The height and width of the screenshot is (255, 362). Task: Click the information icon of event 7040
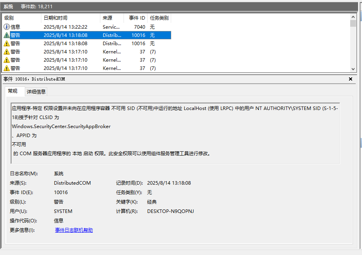click(6, 27)
